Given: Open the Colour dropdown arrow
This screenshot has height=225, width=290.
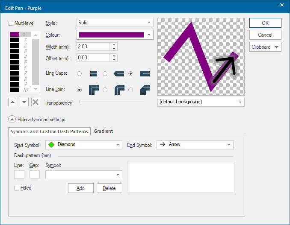Looking at the screenshot, I should (x=149, y=35).
